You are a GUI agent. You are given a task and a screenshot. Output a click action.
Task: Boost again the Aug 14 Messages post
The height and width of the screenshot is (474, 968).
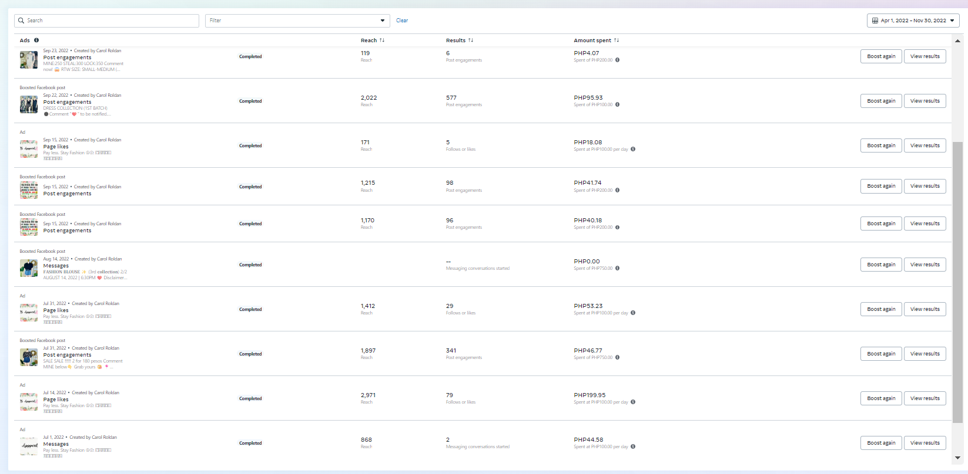881,265
